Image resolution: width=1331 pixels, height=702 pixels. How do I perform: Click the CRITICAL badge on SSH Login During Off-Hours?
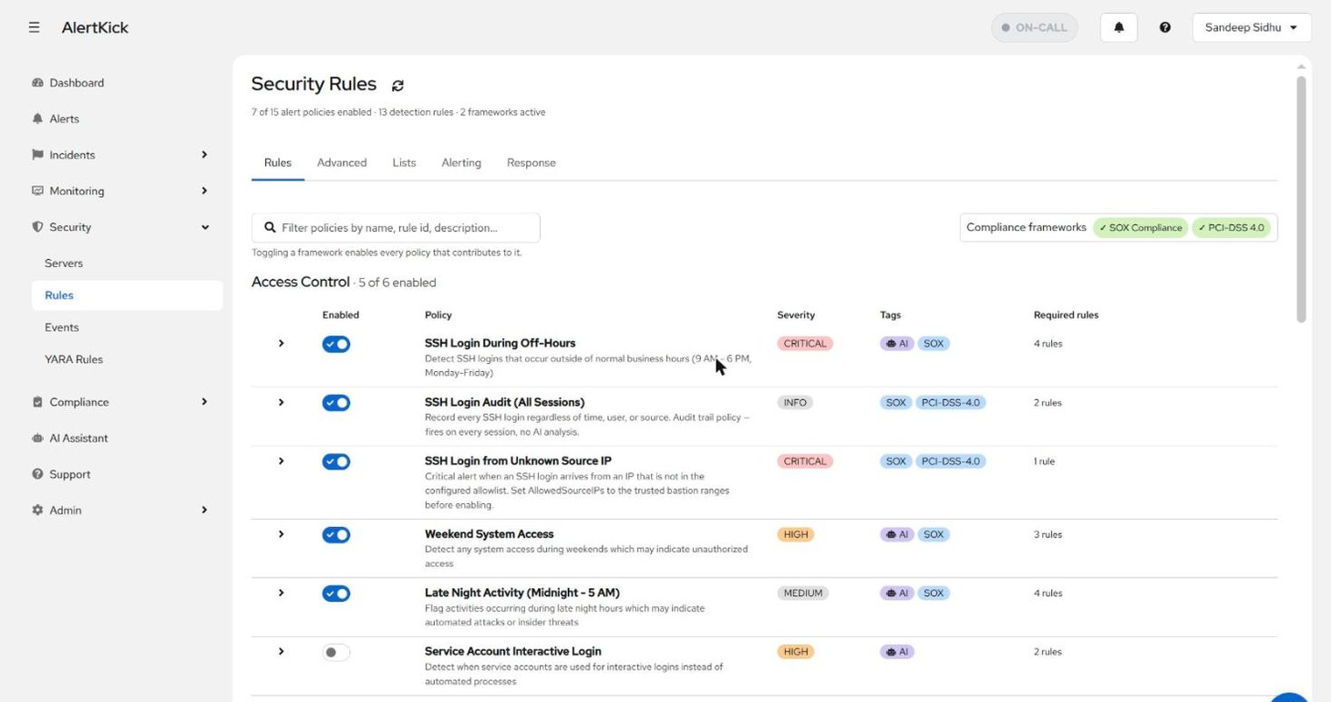[805, 344]
